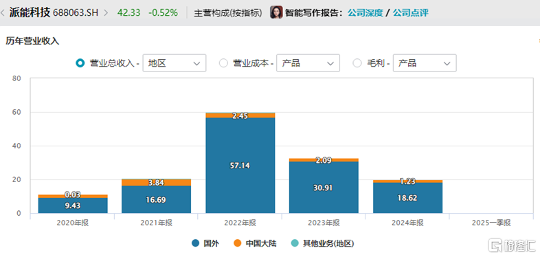Image resolution: width=540 pixels, height=257 pixels.
Task: Select the 营业总收入 radio button
Action: pos(80,63)
